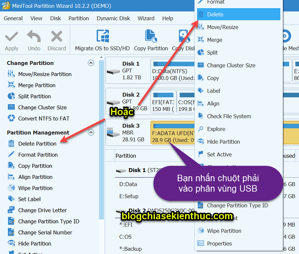This screenshot has height=254, width=299.
Task: Collapse the Partition Management section
Action: pos(91,132)
